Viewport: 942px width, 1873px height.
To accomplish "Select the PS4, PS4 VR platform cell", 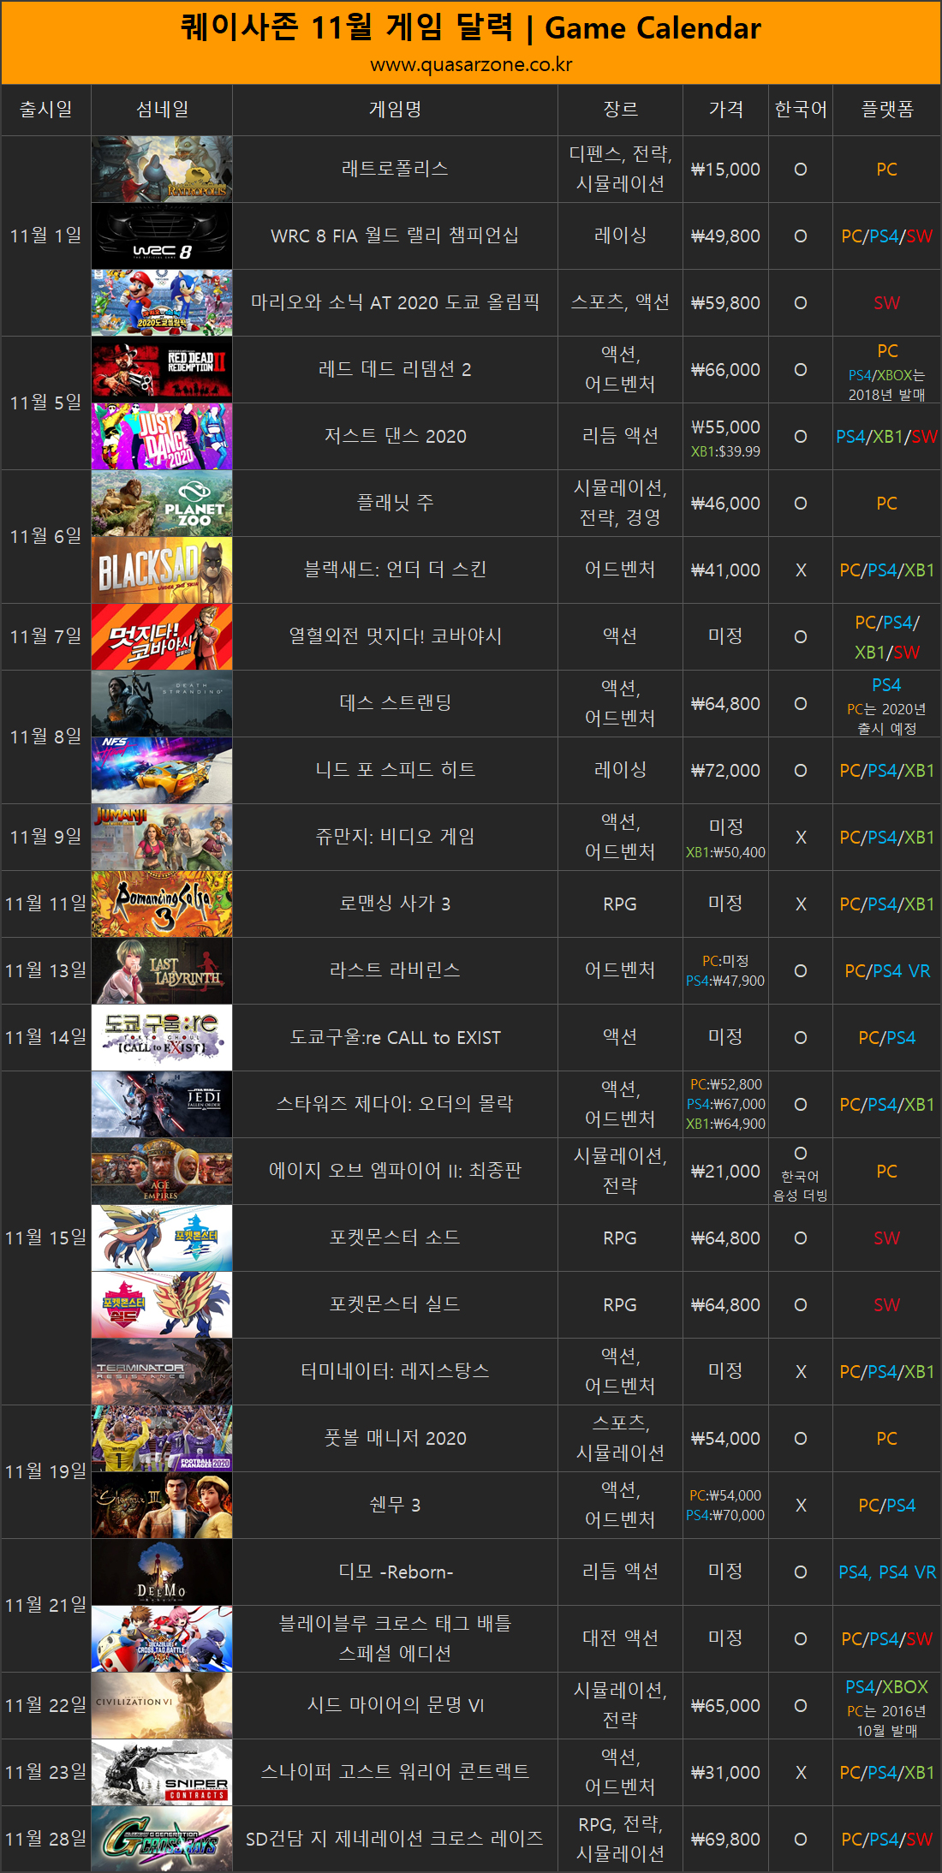I will click(x=887, y=1572).
